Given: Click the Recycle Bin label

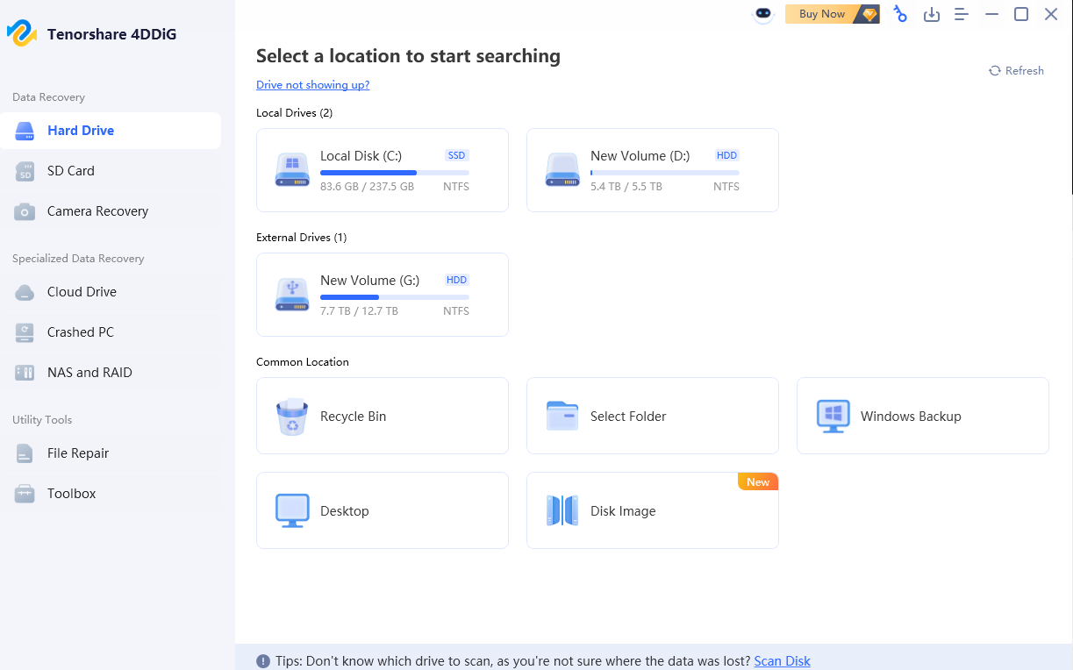Looking at the screenshot, I should [x=354, y=417].
